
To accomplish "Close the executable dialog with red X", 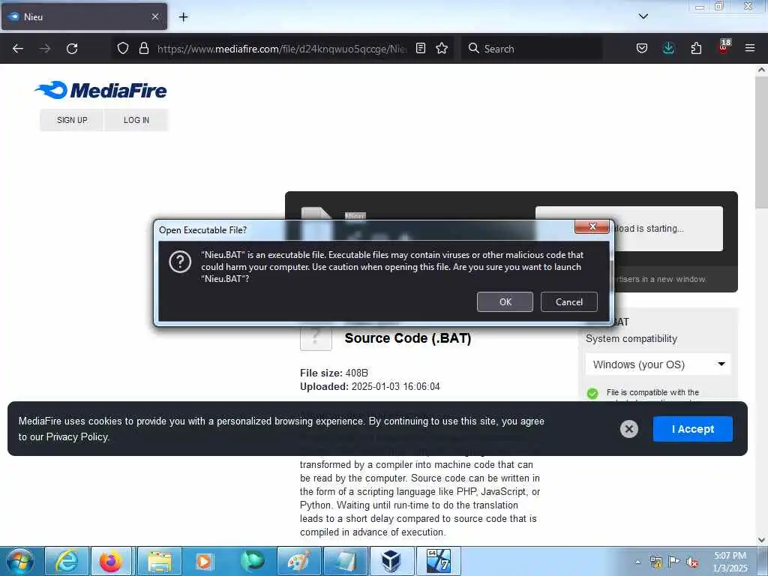I will click(592, 226).
